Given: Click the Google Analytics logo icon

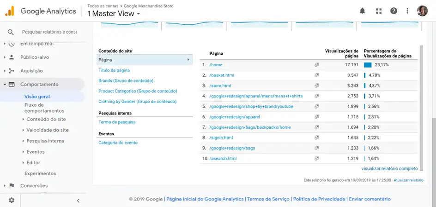Looking at the screenshot, I should click(9, 11).
